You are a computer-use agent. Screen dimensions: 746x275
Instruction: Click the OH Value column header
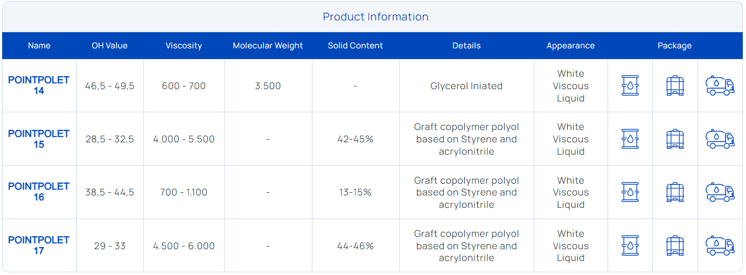pos(109,46)
